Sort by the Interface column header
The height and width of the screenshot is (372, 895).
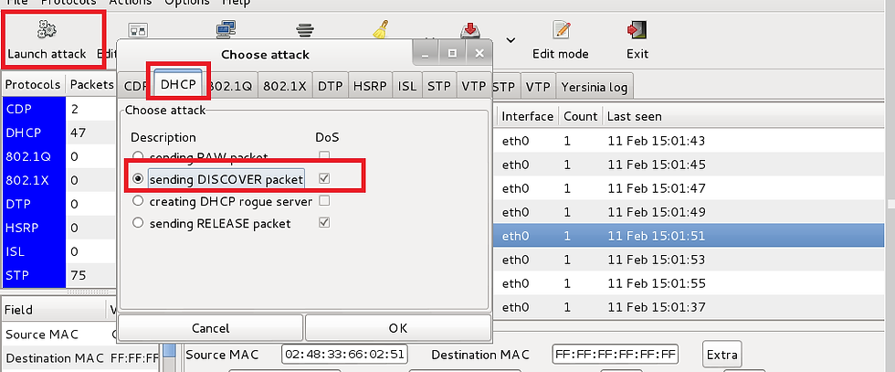(x=528, y=117)
